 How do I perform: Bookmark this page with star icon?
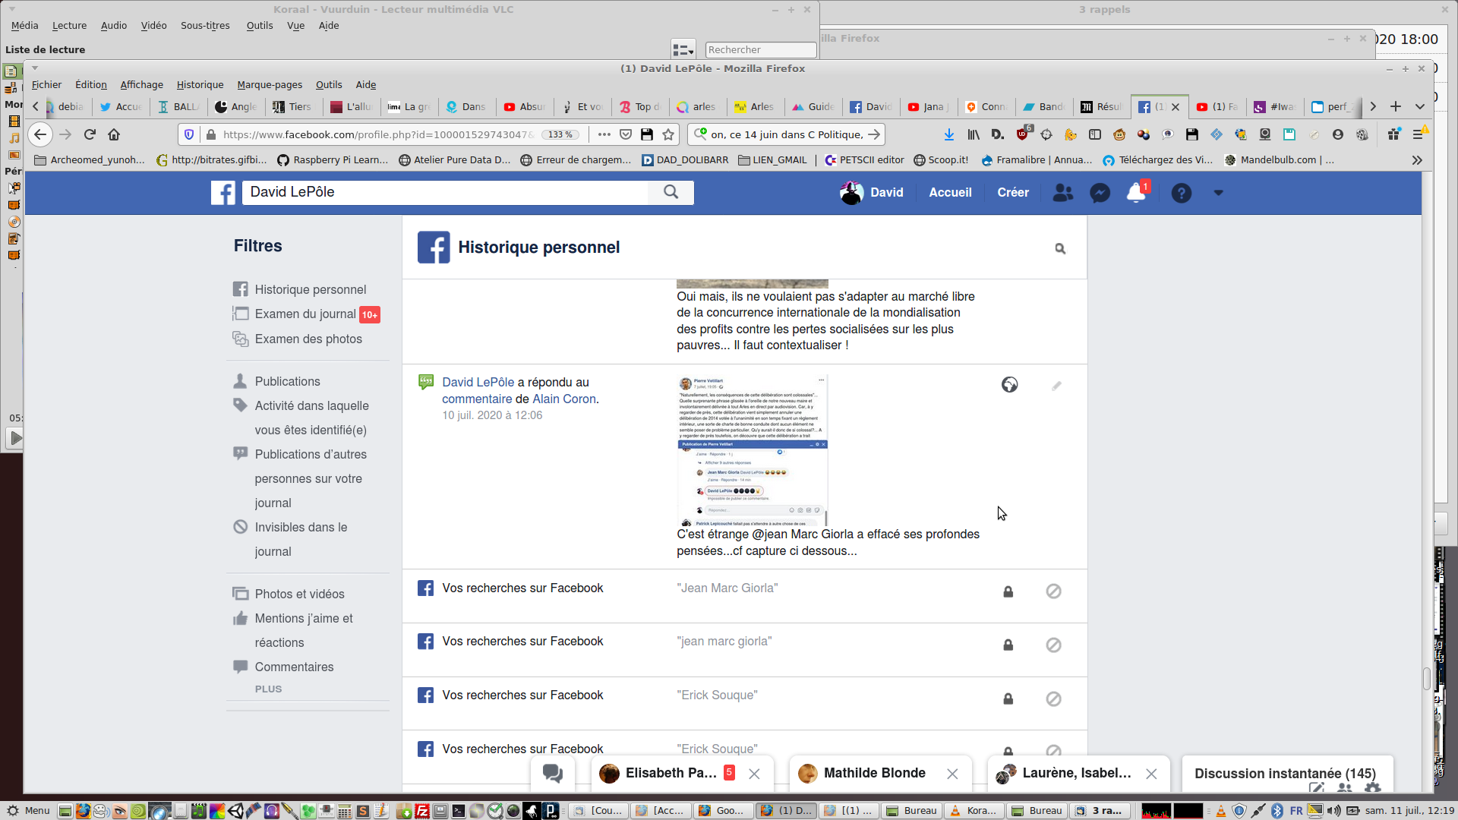pyautogui.click(x=668, y=134)
